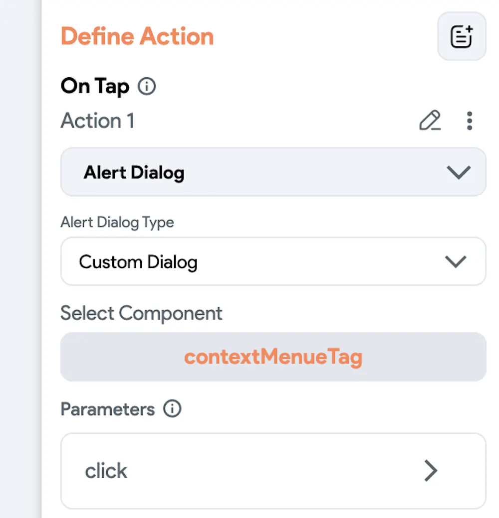Click the gray strip left of the panel
The image size is (499, 518).
20,259
